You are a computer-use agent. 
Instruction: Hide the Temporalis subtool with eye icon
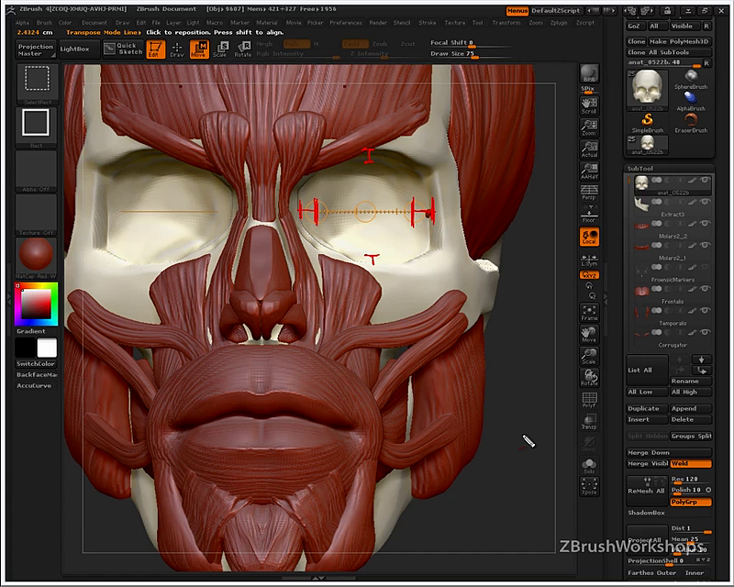(705, 310)
